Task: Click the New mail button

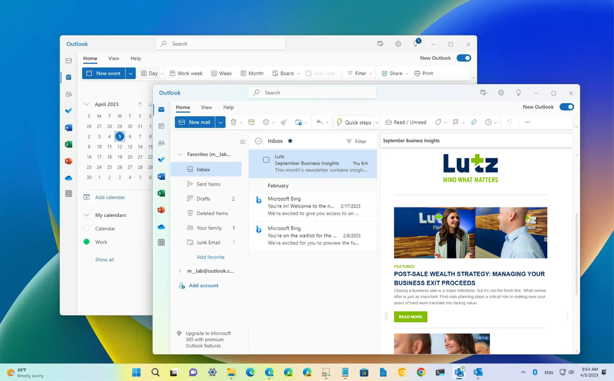Action: point(195,122)
